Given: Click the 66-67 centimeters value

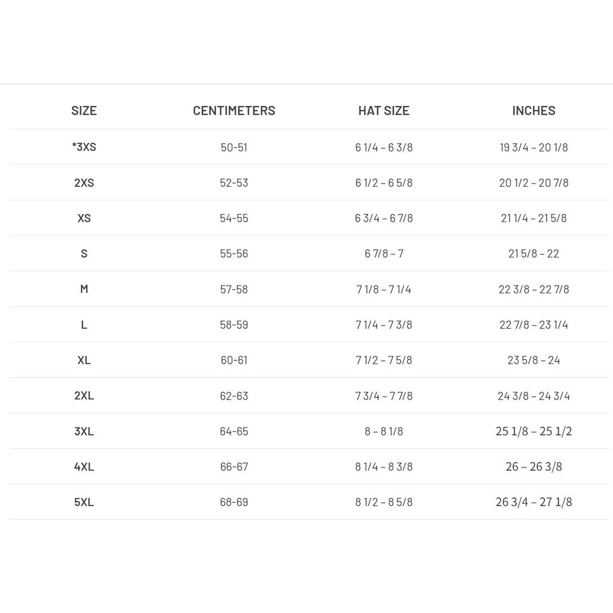Looking at the screenshot, I should [x=234, y=467].
